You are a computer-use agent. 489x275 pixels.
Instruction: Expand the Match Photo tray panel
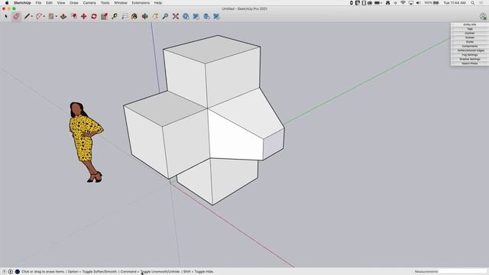click(470, 63)
